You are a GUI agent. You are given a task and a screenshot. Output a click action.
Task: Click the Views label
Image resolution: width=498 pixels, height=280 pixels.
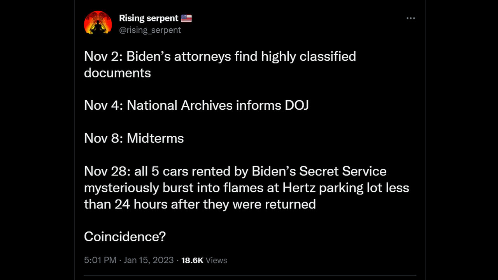coord(216,260)
